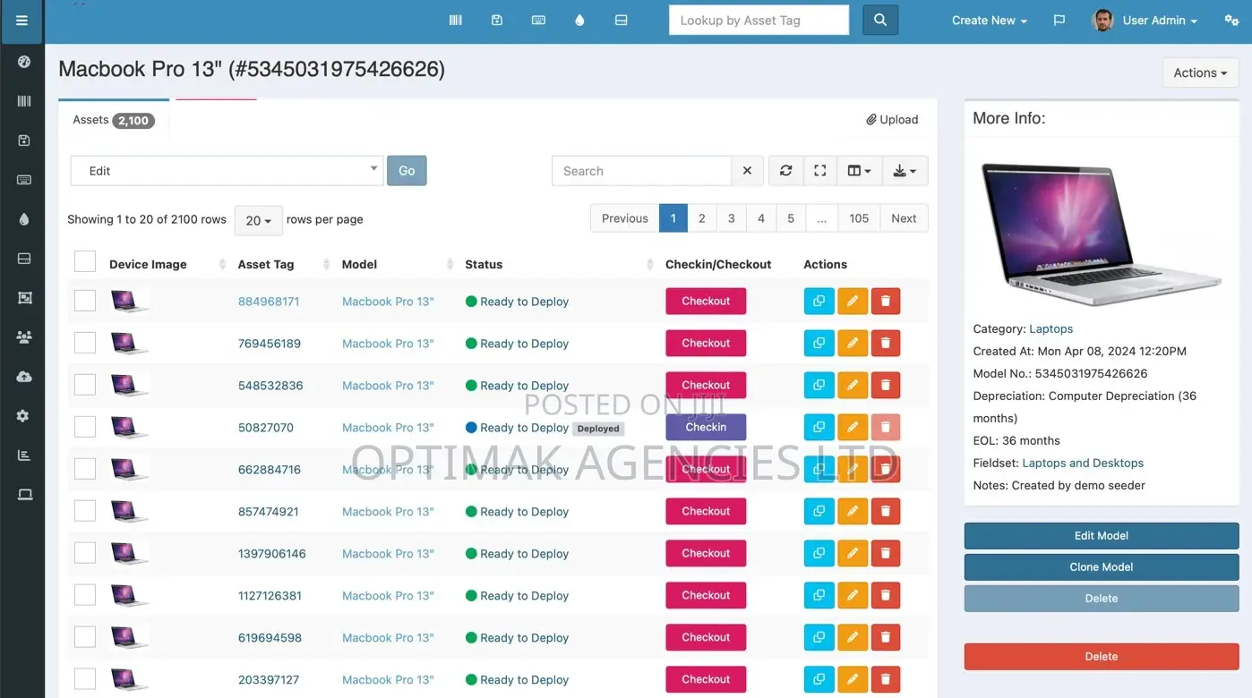
Task: Open Settings gear icon in sidebar
Action: coord(24,416)
